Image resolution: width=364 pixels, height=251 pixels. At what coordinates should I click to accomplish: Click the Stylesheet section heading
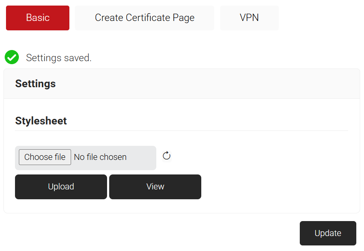(x=41, y=121)
